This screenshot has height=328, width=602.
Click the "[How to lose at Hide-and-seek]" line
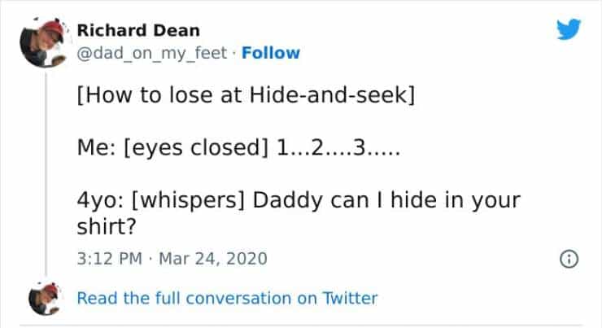point(246,95)
